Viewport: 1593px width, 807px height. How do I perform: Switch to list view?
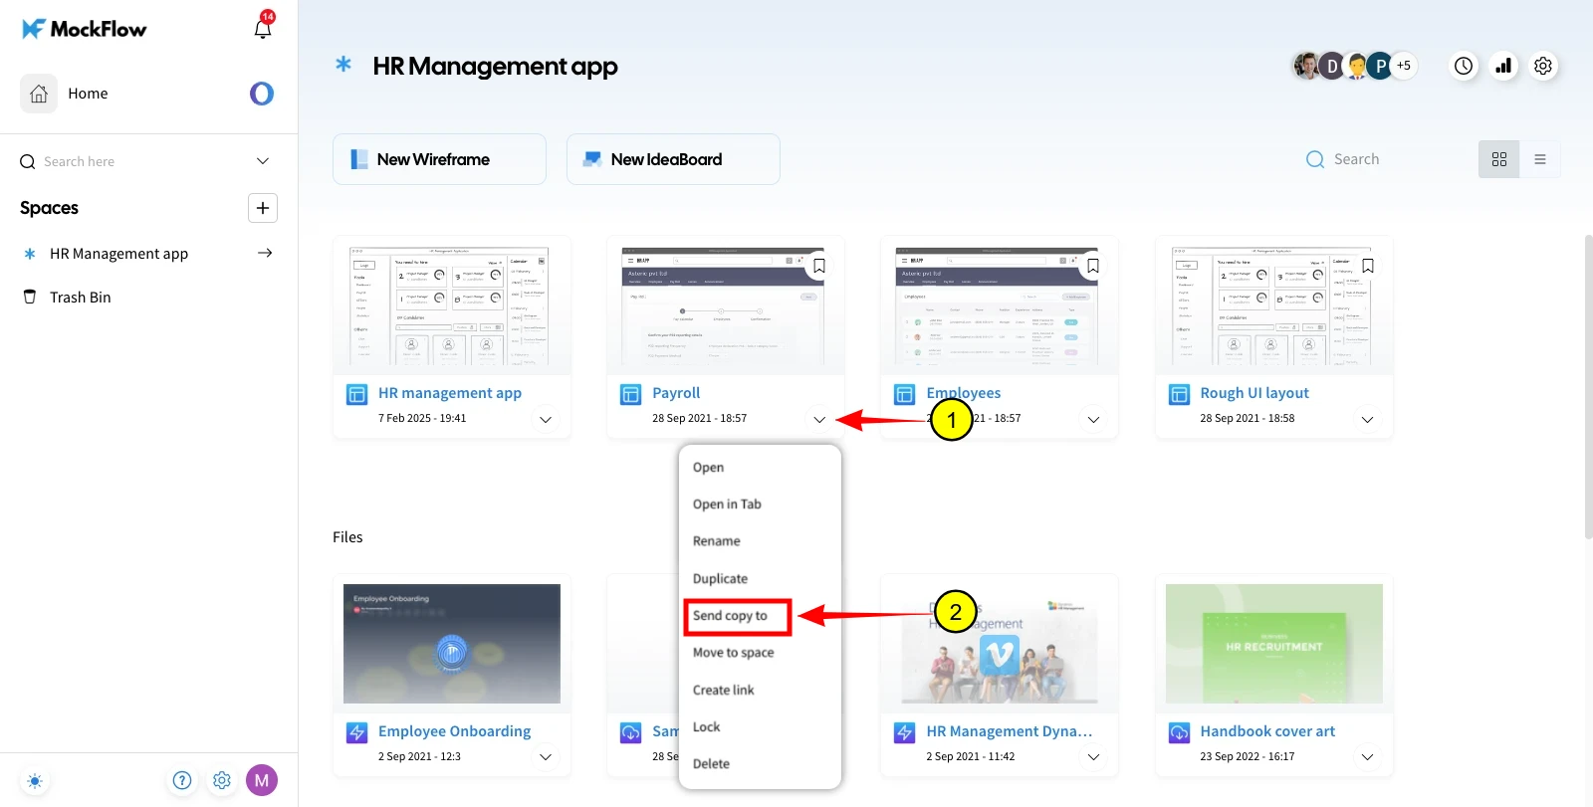pyautogui.click(x=1540, y=159)
